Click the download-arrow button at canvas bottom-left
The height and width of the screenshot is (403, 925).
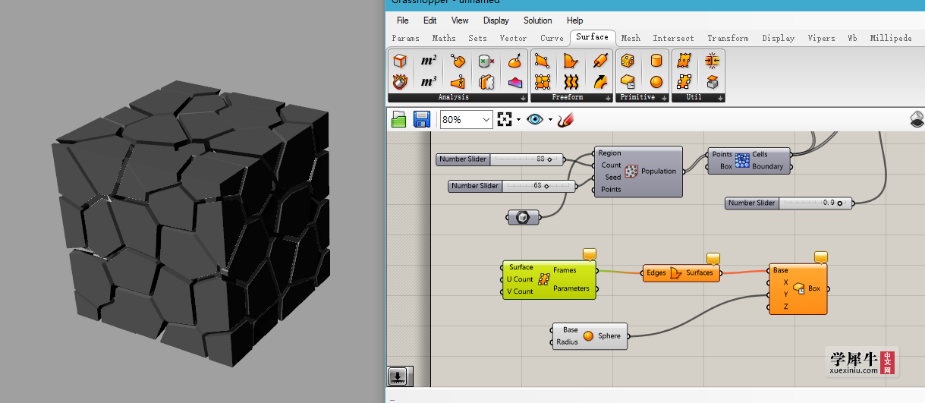(399, 376)
